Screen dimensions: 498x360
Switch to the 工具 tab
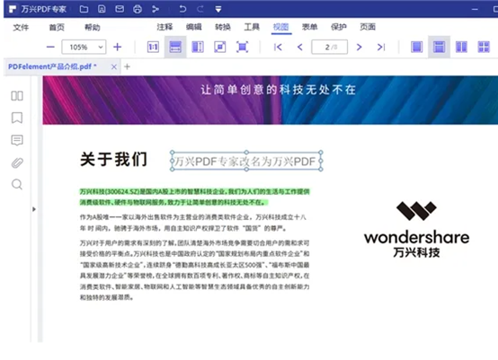click(x=252, y=27)
